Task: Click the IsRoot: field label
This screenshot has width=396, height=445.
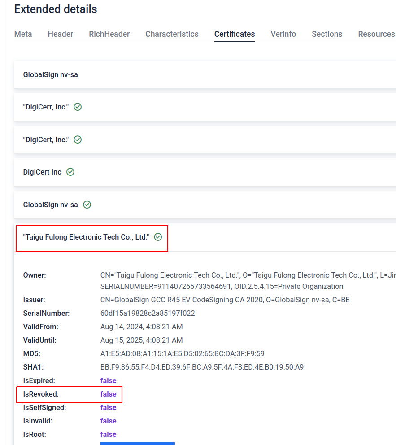Action: (35, 435)
